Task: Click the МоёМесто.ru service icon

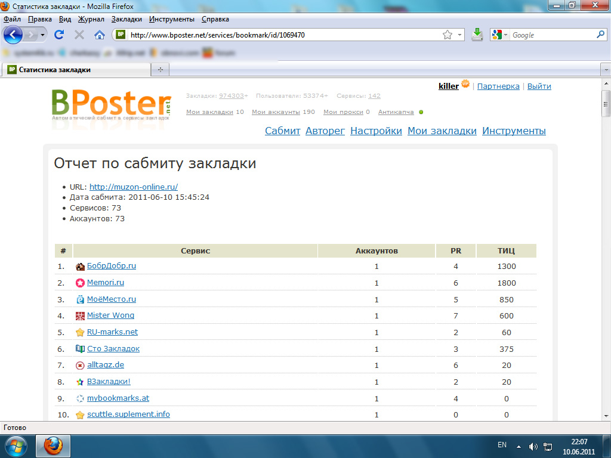Action: coord(80,299)
